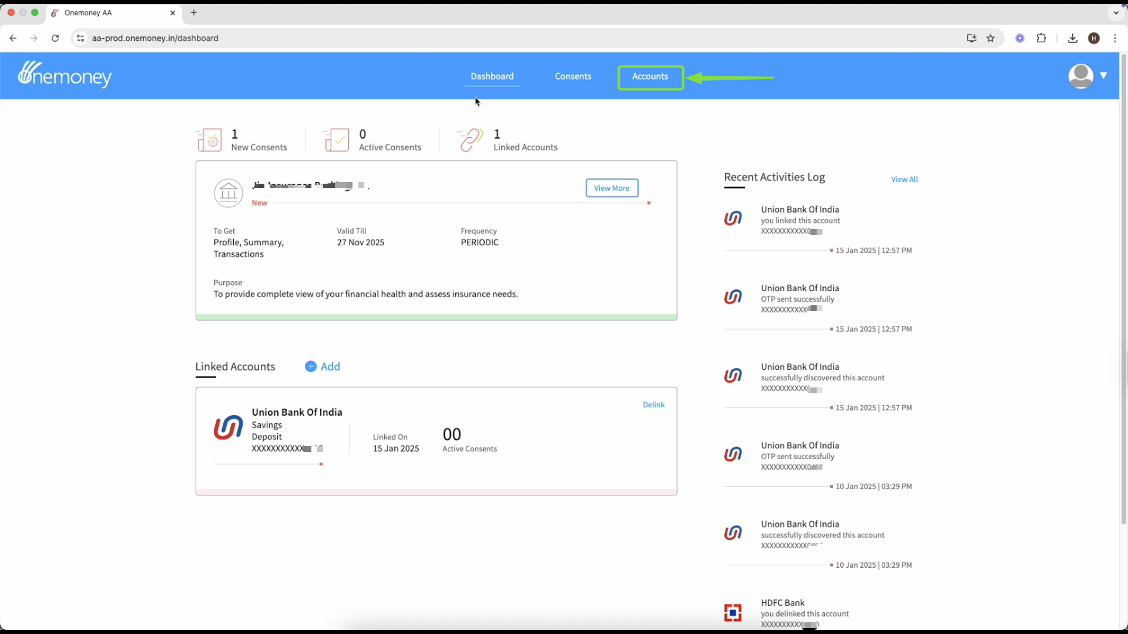Click the red 'New' consent status label
The height and width of the screenshot is (634, 1128).
pos(259,203)
